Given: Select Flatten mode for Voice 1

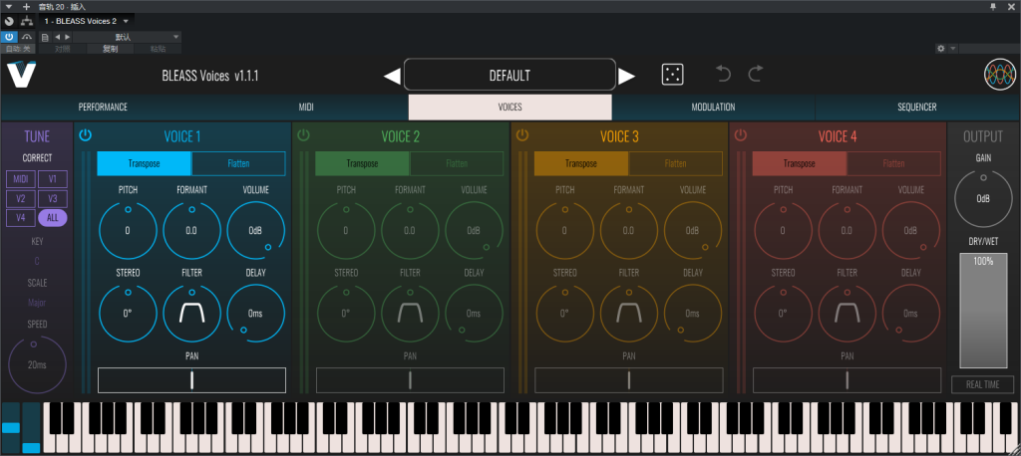Looking at the screenshot, I should 238,164.
